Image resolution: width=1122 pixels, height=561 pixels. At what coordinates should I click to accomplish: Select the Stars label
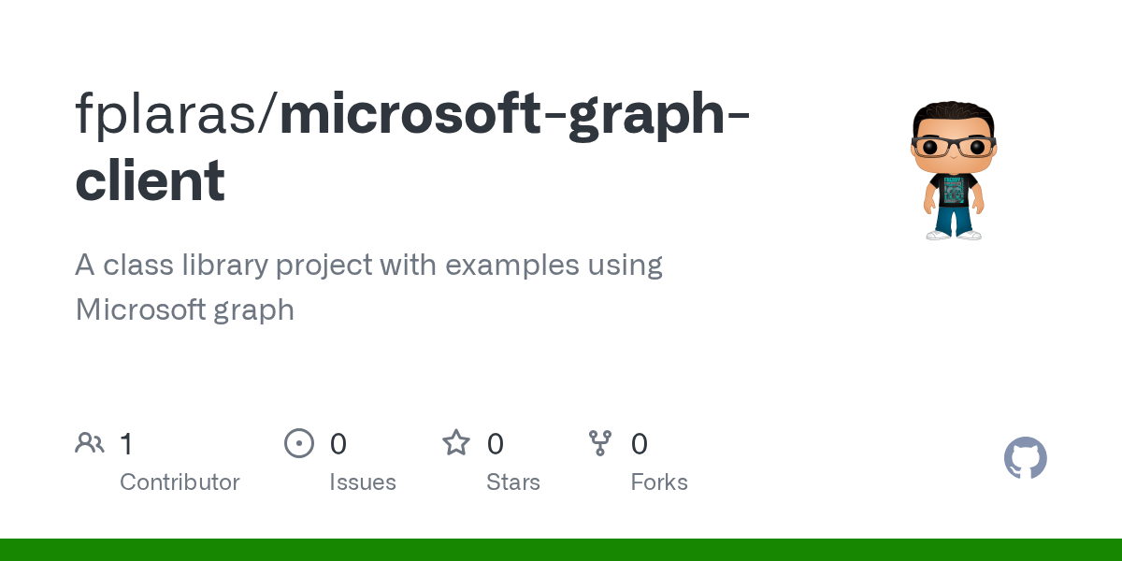tap(513, 482)
